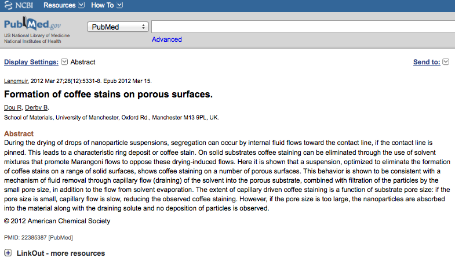The image size is (455, 261).
Task: Click the Advanced search link
Action: click(x=166, y=39)
